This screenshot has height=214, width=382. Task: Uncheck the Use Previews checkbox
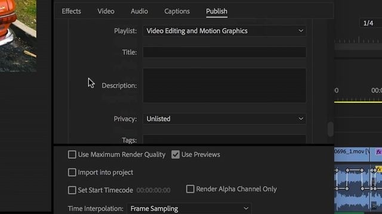click(175, 155)
